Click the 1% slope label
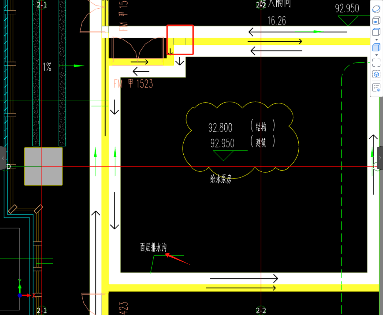Image resolution: width=383 pixels, height=315 pixels. point(47,67)
